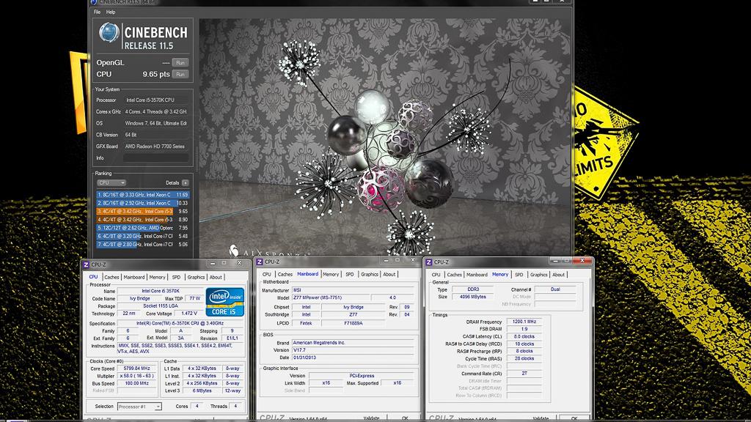The height and width of the screenshot is (422, 751).
Task: Click the DRAM Frequency value 1200.1 MHz
Action: click(524, 322)
